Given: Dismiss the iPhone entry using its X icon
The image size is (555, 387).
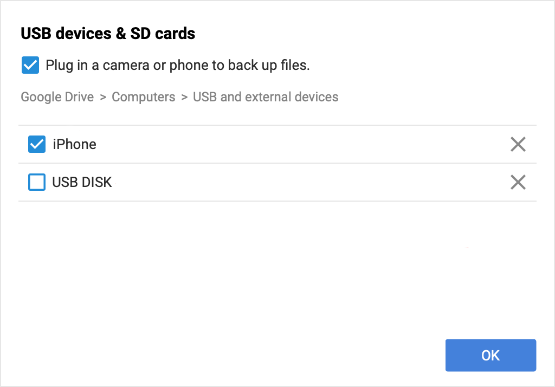Looking at the screenshot, I should pyautogui.click(x=518, y=144).
